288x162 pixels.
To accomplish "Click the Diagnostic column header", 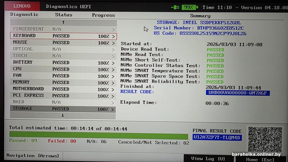I will [24, 14].
